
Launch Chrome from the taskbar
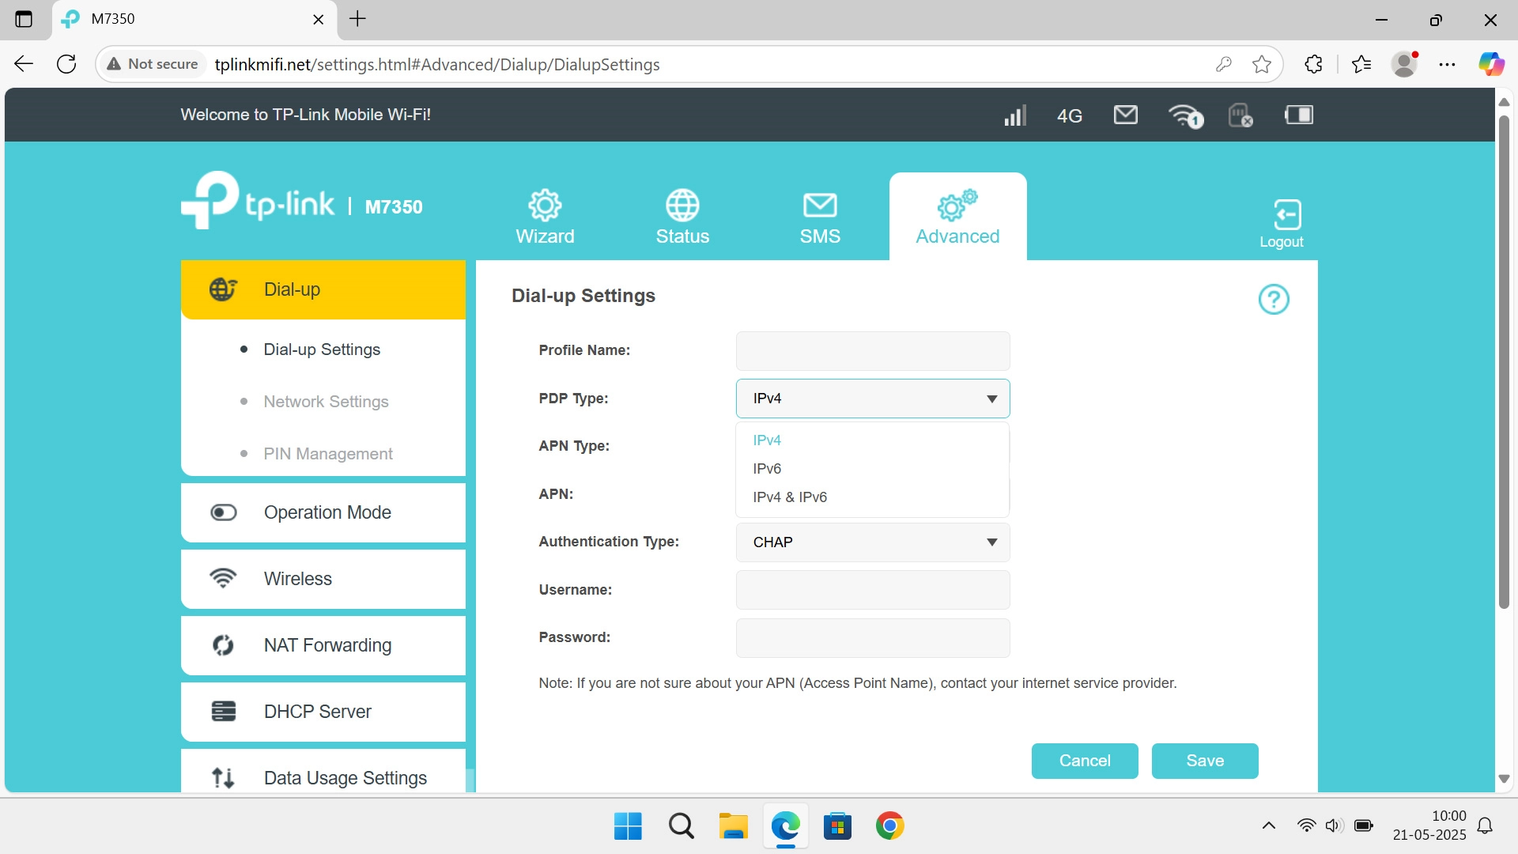coord(890,826)
